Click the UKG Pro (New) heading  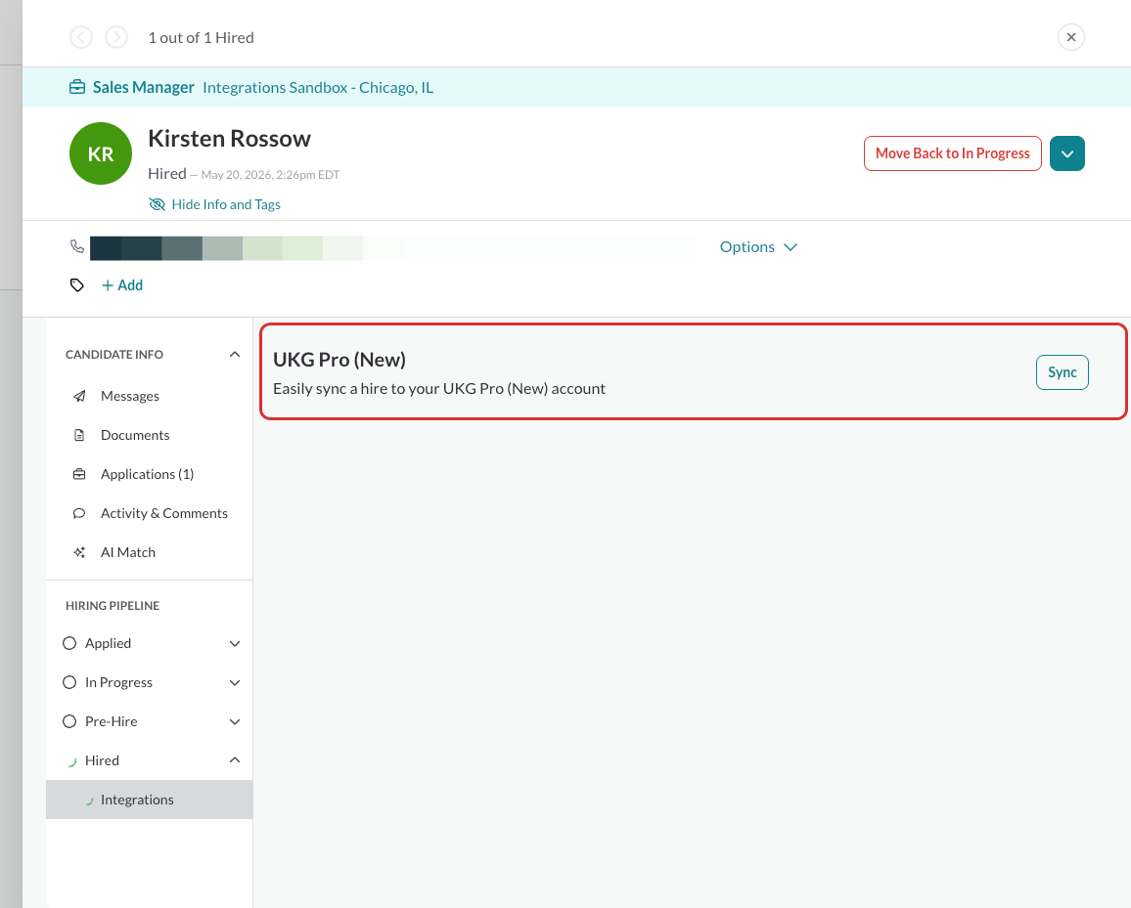[x=339, y=360]
